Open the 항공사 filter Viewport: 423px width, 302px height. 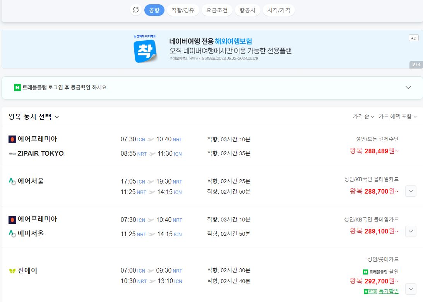tap(247, 10)
